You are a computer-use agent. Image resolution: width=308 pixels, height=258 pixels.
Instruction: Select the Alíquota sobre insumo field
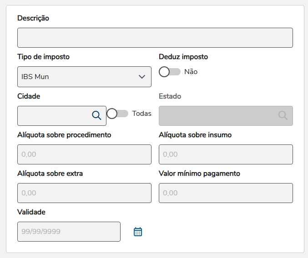[x=226, y=154]
